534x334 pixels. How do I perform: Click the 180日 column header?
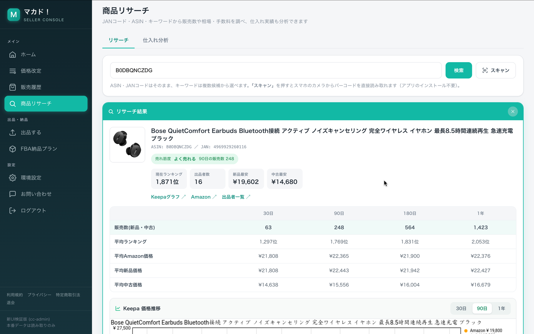[x=410, y=213]
